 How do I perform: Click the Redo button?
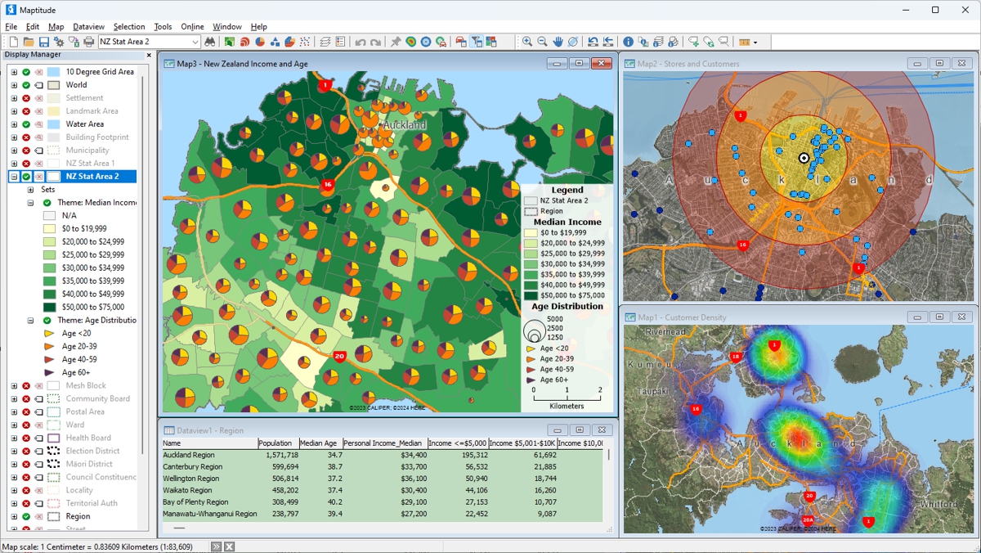(376, 41)
